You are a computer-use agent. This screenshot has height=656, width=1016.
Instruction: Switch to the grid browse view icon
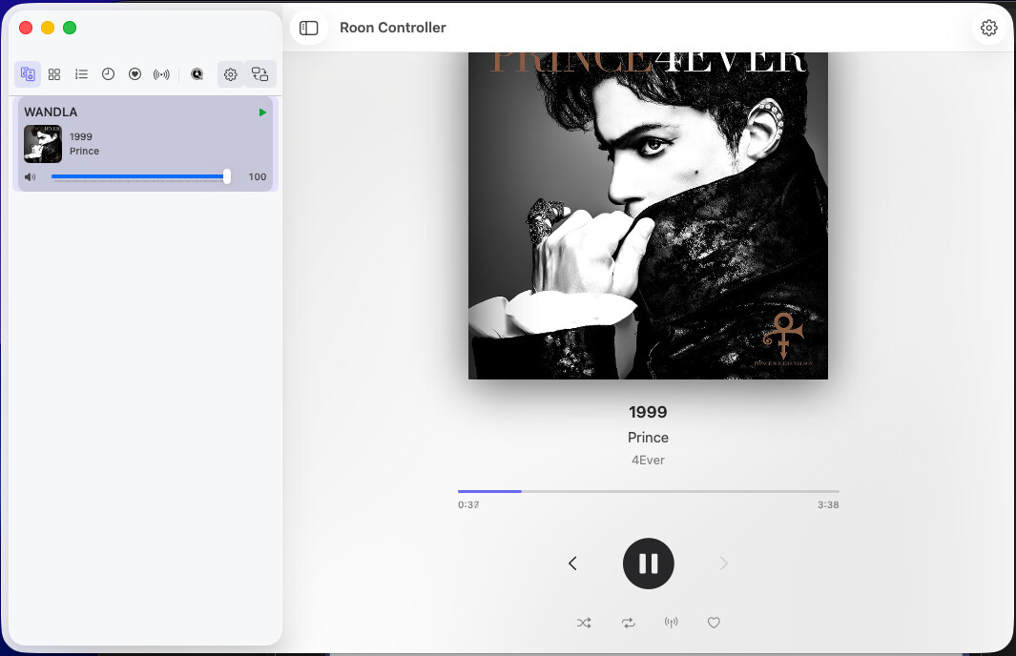[54, 74]
